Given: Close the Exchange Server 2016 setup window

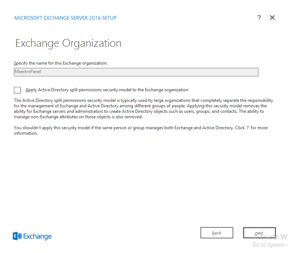Looking at the screenshot, I should (272, 18).
